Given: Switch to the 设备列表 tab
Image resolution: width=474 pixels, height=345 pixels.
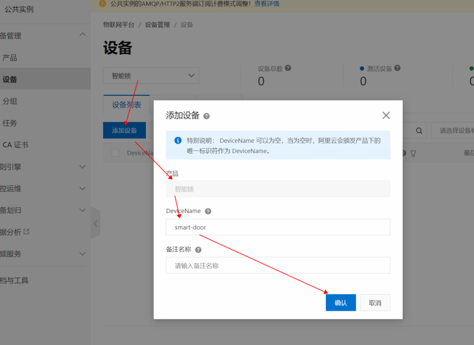Looking at the screenshot, I should click(126, 104).
